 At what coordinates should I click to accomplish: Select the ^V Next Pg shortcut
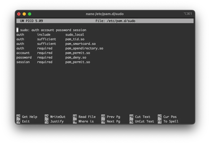pos(111,121)
